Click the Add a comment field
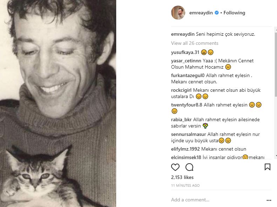Viewport: 277px width, 207px height. 210,200
